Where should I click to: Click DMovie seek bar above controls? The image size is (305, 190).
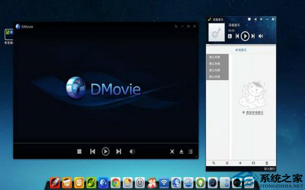click(x=106, y=144)
